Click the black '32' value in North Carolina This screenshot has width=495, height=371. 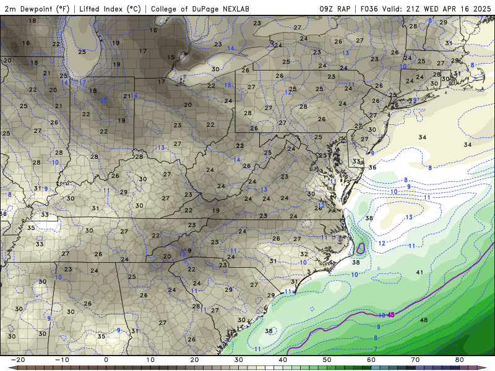pos(304,254)
